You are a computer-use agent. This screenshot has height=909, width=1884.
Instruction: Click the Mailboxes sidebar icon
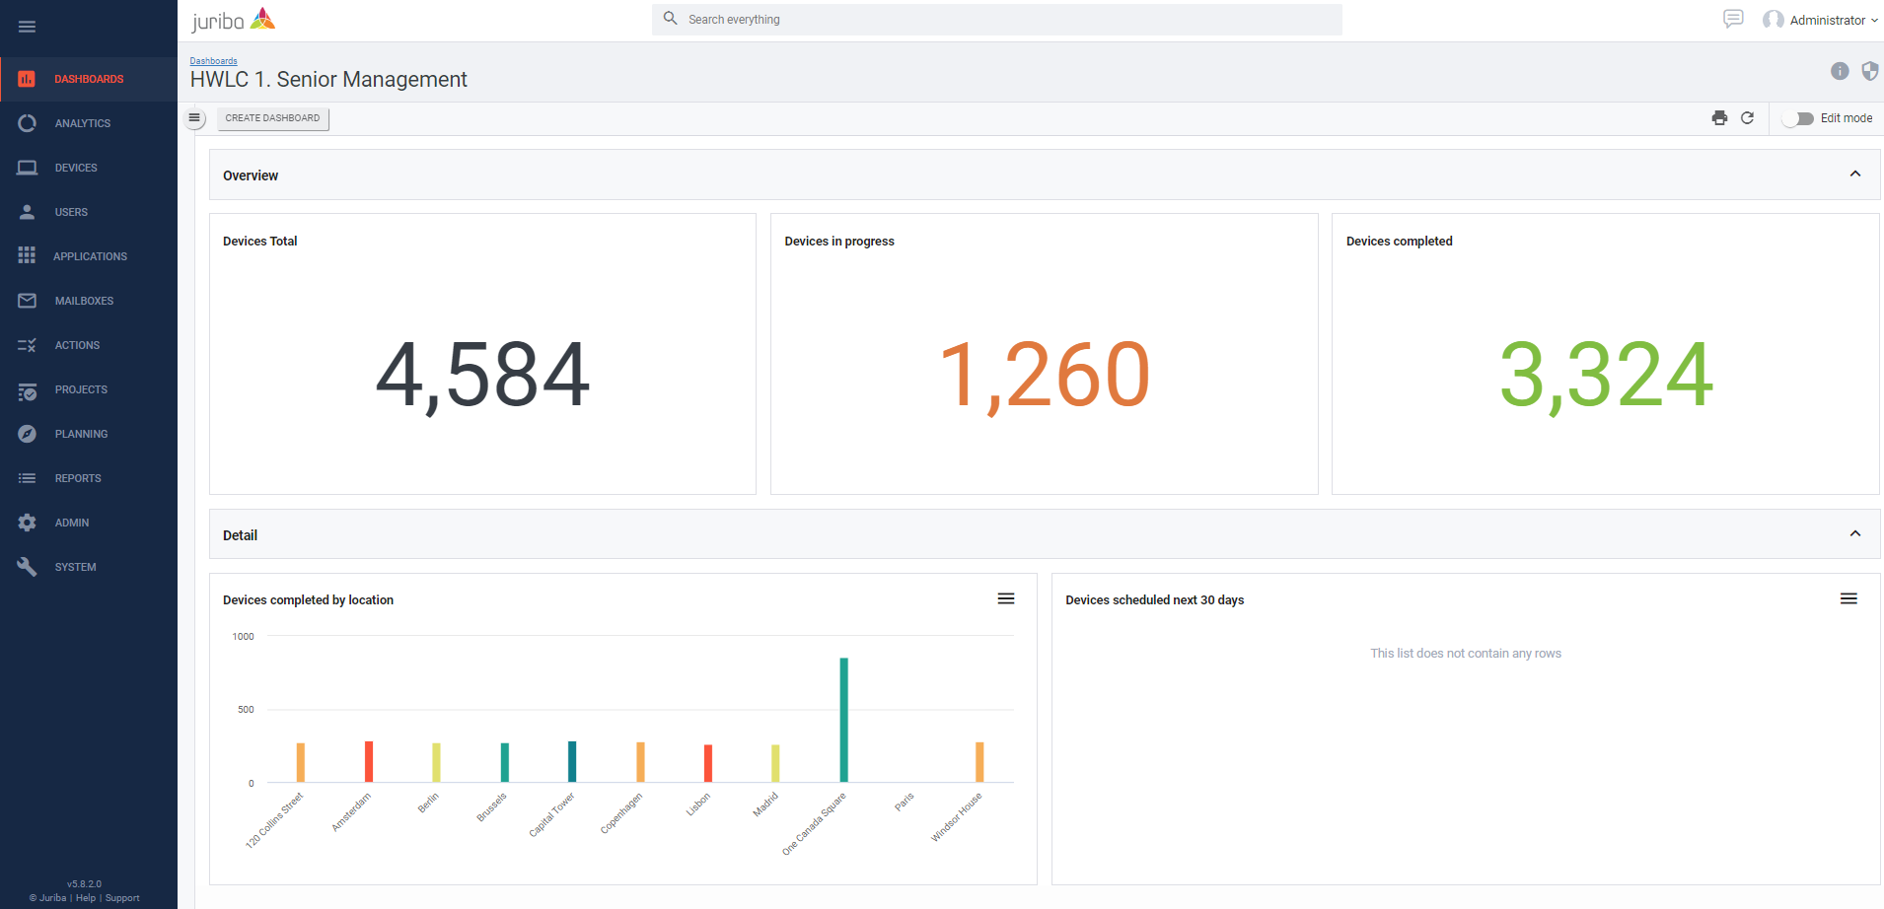point(28,300)
